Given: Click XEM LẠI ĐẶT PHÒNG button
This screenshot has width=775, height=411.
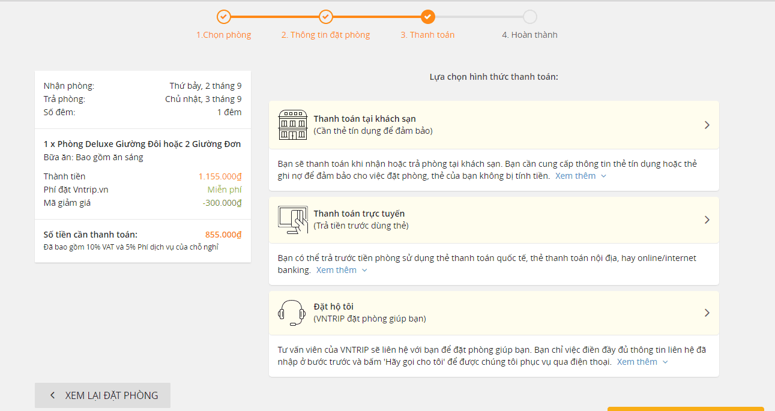Looking at the screenshot, I should click(x=103, y=395).
